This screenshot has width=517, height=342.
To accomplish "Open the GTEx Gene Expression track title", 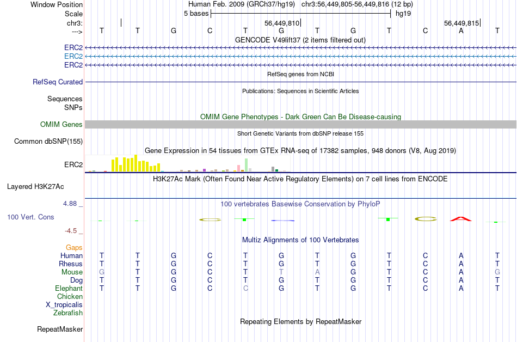I will pos(300,151).
